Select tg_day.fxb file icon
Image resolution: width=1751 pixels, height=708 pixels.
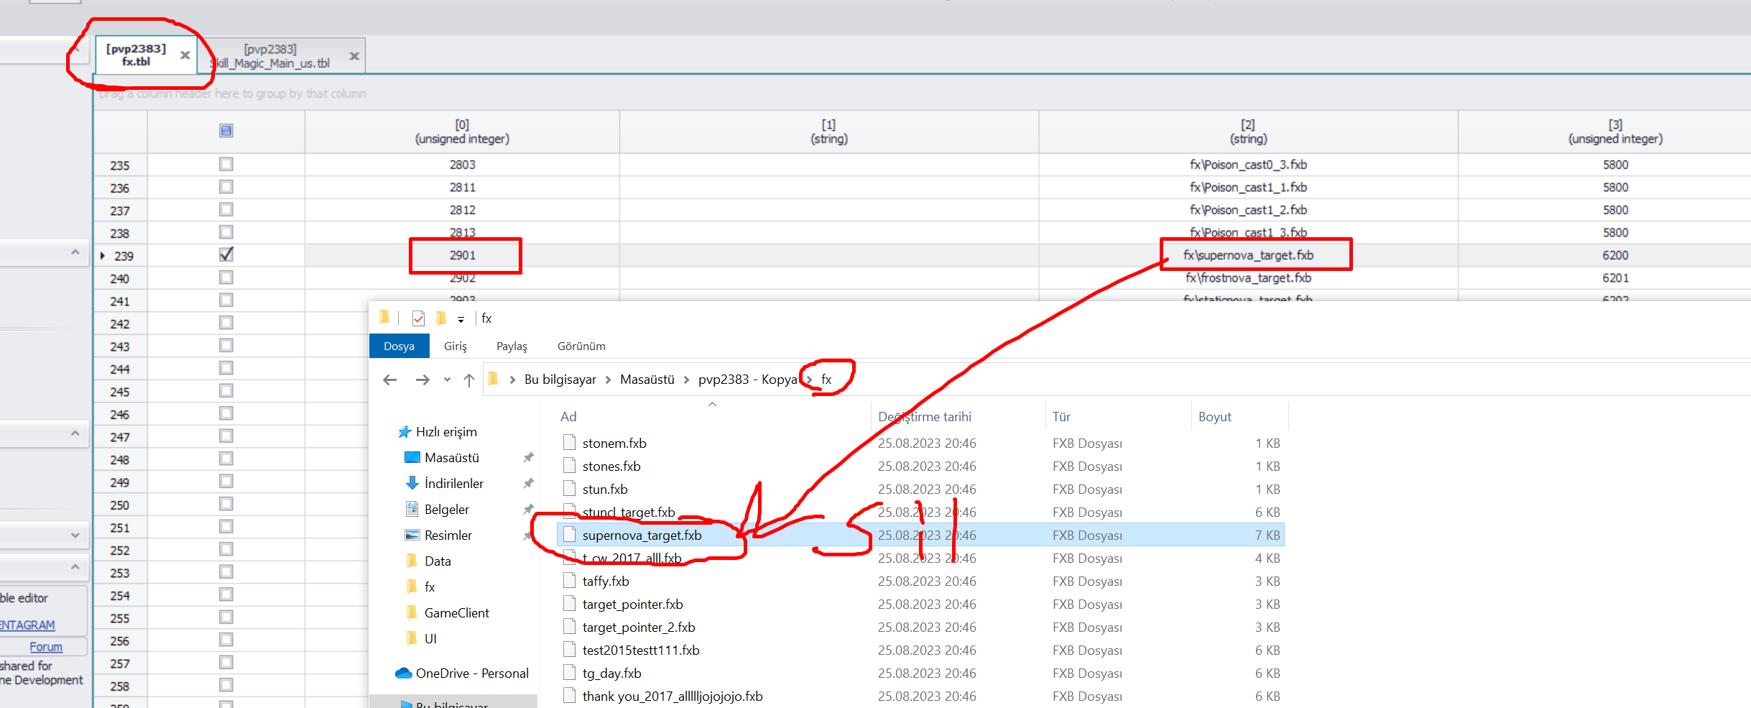(569, 673)
